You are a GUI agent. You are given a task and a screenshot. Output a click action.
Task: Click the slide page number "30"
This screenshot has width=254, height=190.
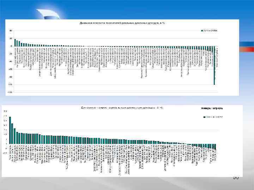pos(236,178)
